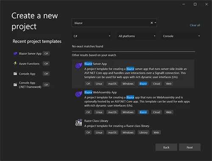Select the Blazor Server App result title
Viewport: 212px width, 161px height.
pyautogui.click(x=95, y=64)
